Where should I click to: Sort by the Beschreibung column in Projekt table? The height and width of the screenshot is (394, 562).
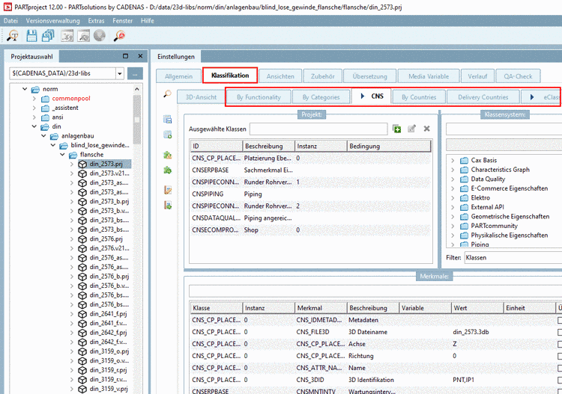click(269, 147)
